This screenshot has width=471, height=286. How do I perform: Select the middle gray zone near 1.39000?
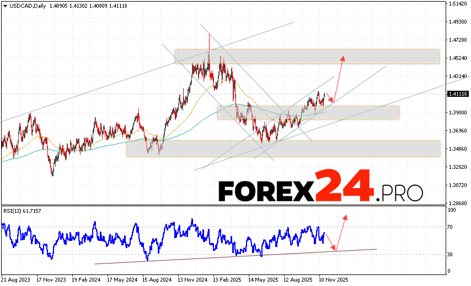(x=308, y=113)
